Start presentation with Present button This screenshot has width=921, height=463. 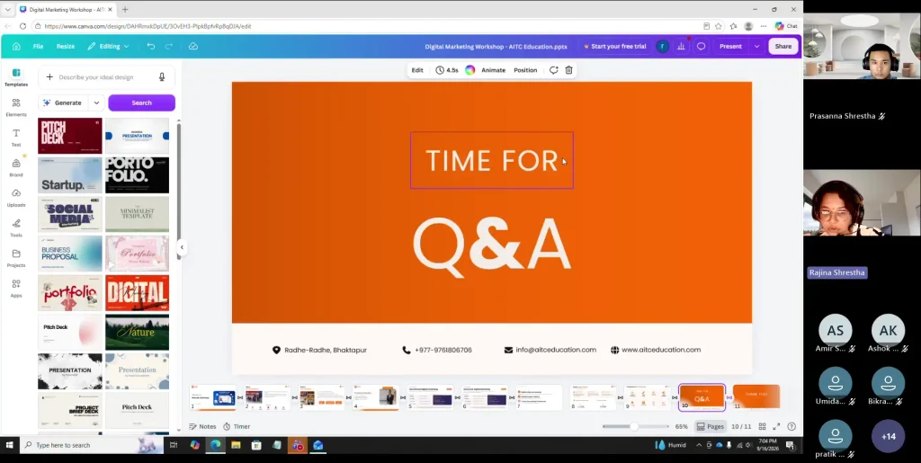pyautogui.click(x=730, y=47)
